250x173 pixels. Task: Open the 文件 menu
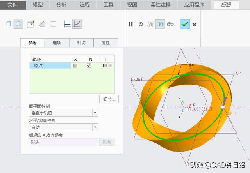point(13,5)
